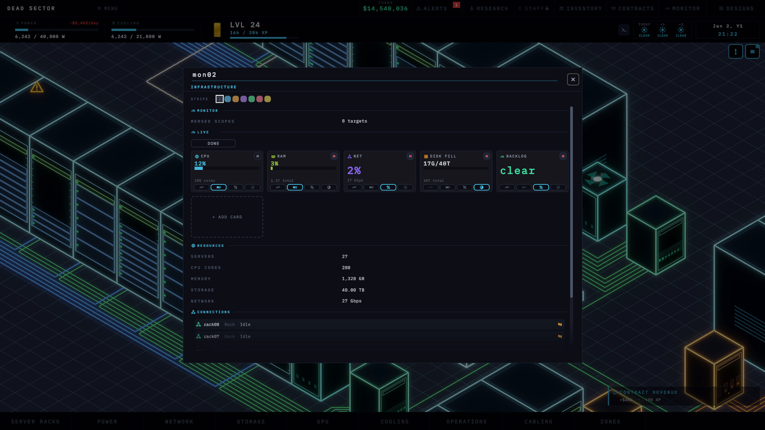Select the blue stripe color

click(x=228, y=99)
